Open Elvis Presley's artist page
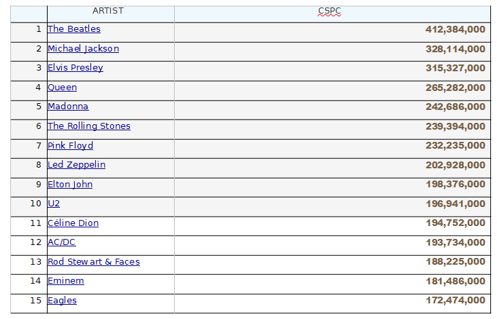 [x=75, y=68]
